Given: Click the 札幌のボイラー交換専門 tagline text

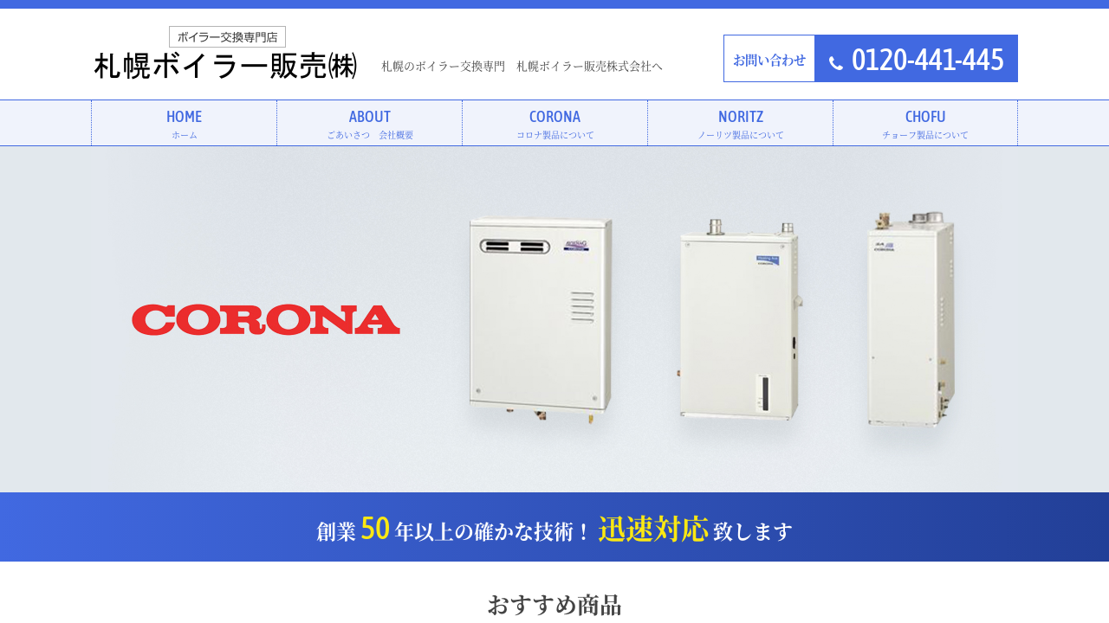Looking at the screenshot, I should [443, 67].
